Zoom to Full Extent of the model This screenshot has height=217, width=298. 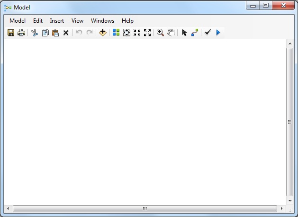[126, 33]
